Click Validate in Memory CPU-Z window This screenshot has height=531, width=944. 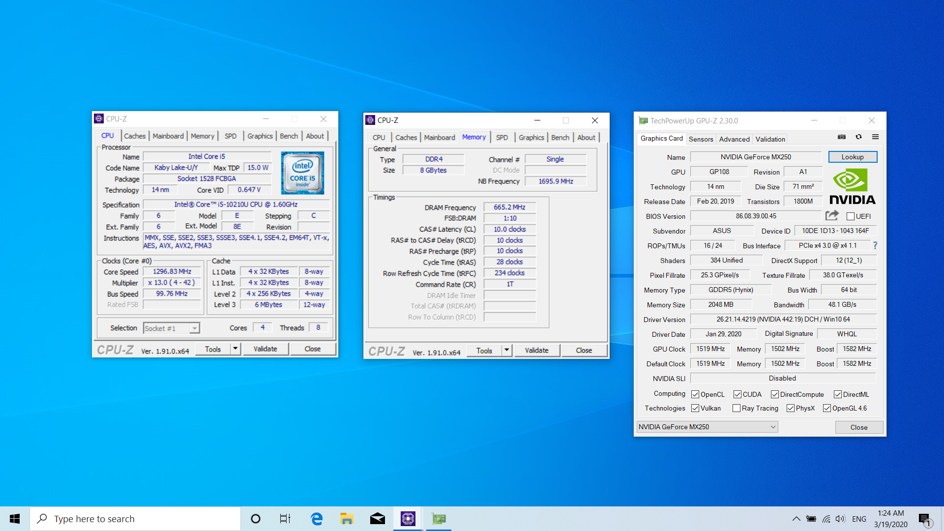tap(537, 350)
